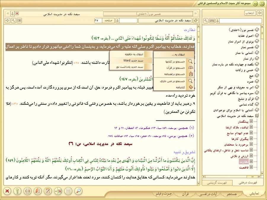
Task: Open the orange book icon in bottom toolbar
Action: [x=38, y=191]
